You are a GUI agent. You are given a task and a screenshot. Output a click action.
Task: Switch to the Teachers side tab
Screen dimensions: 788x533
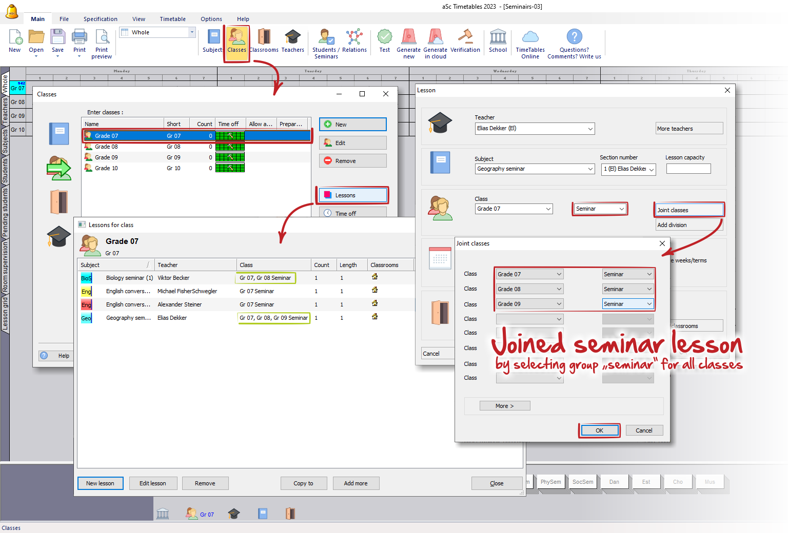(5, 111)
